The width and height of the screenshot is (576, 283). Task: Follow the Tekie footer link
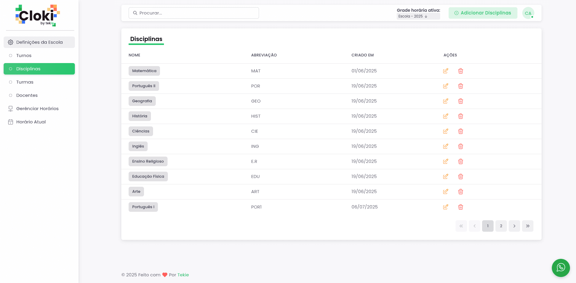[x=183, y=275]
